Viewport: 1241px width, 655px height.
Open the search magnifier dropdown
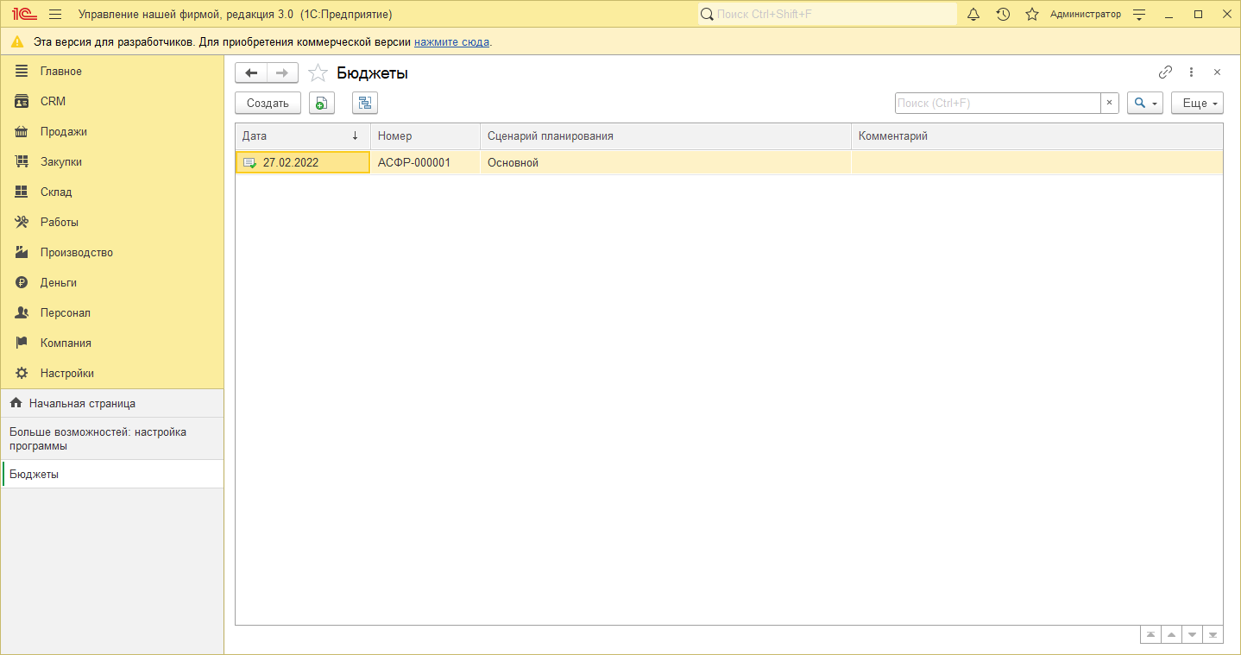(1144, 104)
